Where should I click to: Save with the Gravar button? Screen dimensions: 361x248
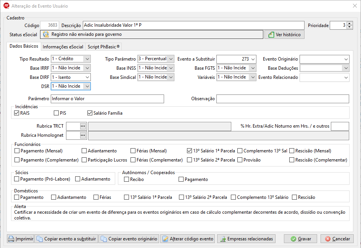(x=300, y=239)
